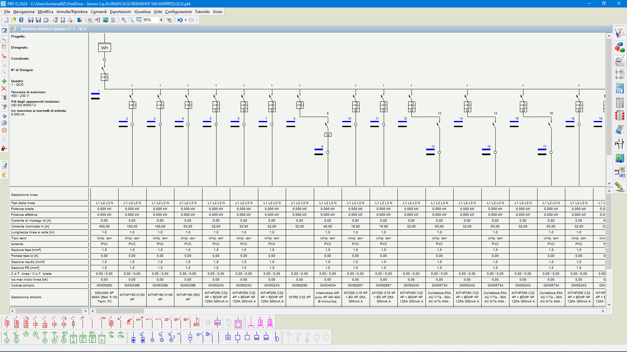Click the 400,00 nominal current cell

click(104, 227)
